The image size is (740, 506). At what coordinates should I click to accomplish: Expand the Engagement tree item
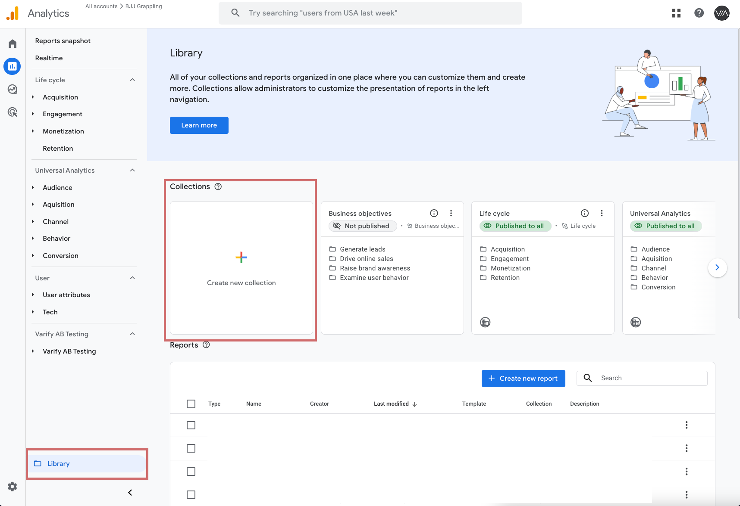[x=33, y=114]
